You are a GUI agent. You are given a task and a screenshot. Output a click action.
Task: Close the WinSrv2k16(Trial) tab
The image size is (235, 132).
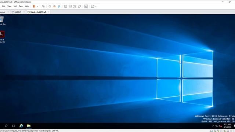pyautogui.click(x=48, y=12)
